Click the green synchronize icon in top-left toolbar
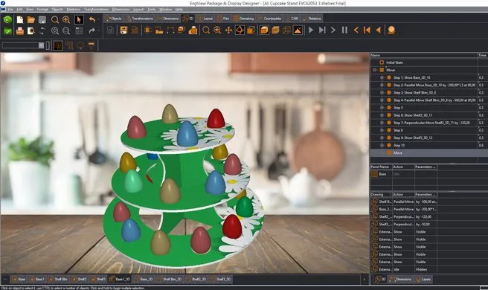Viewport: 488px width, 290px height. tap(7, 19)
